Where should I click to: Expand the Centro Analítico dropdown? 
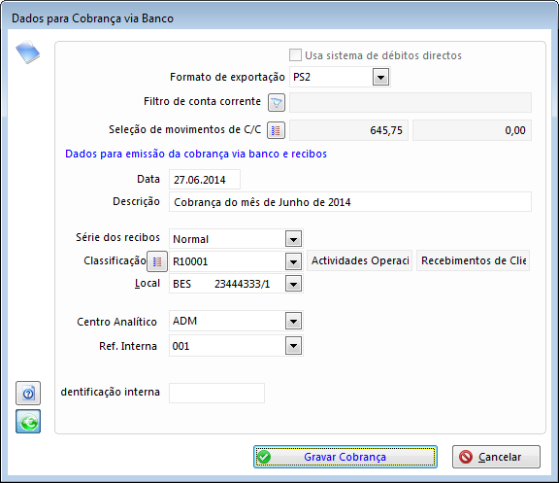pyautogui.click(x=293, y=321)
